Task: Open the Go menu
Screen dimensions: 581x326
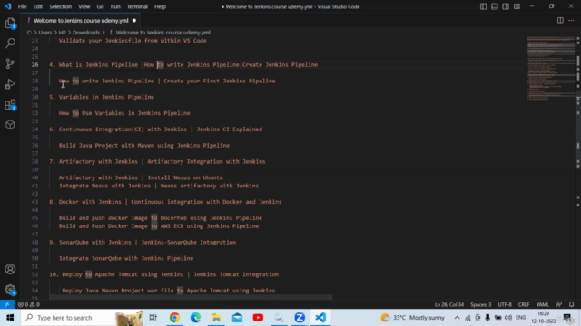Action: tap(100, 6)
